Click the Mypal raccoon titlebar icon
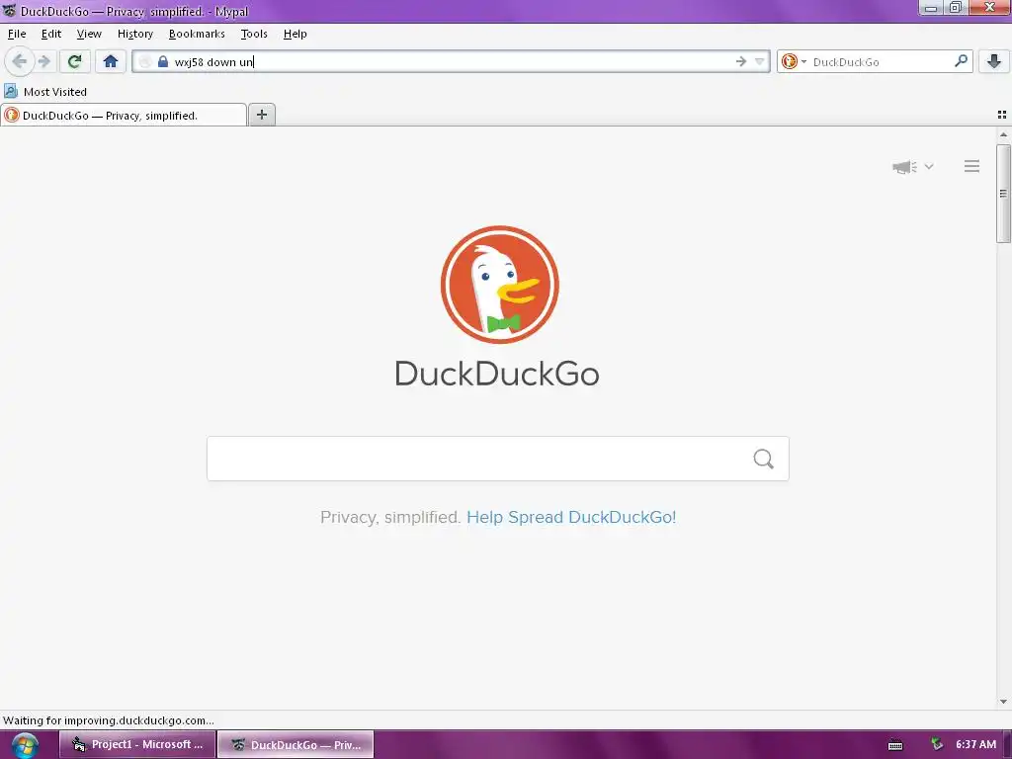The image size is (1012, 759). [x=10, y=10]
